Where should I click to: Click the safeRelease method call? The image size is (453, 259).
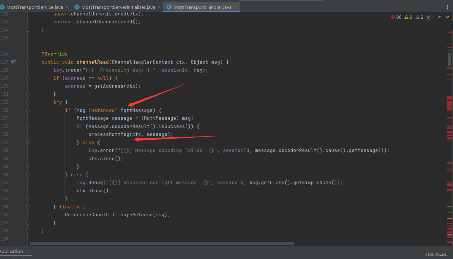pos(136,215)
